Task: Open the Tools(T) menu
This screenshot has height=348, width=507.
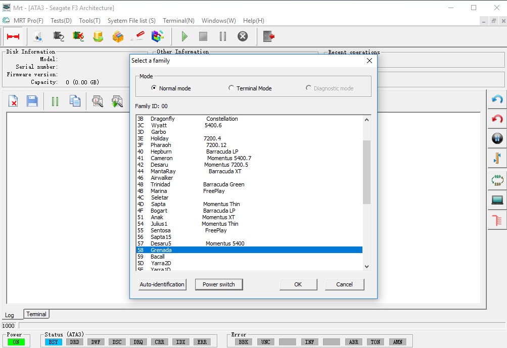Action: coord(89,21)
